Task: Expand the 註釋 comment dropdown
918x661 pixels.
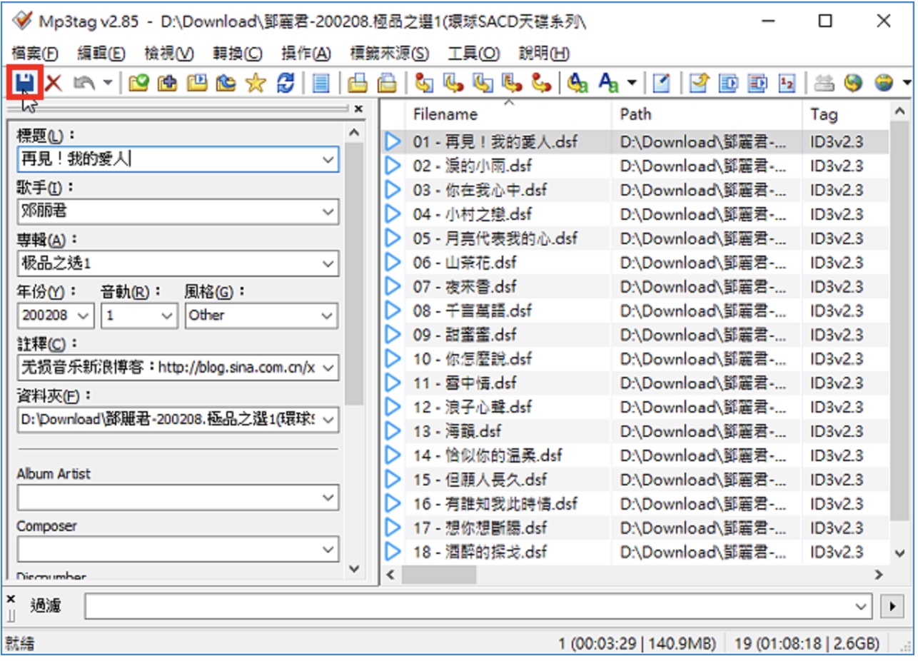Action: pos(328,368)
